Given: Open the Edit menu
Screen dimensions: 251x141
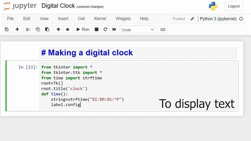Looking at the screenshot, I should coord(27,18).
